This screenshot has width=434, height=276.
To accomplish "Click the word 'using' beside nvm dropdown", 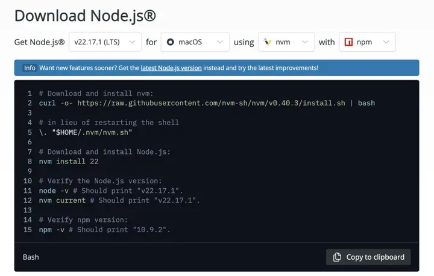I will tap(244, 43).
